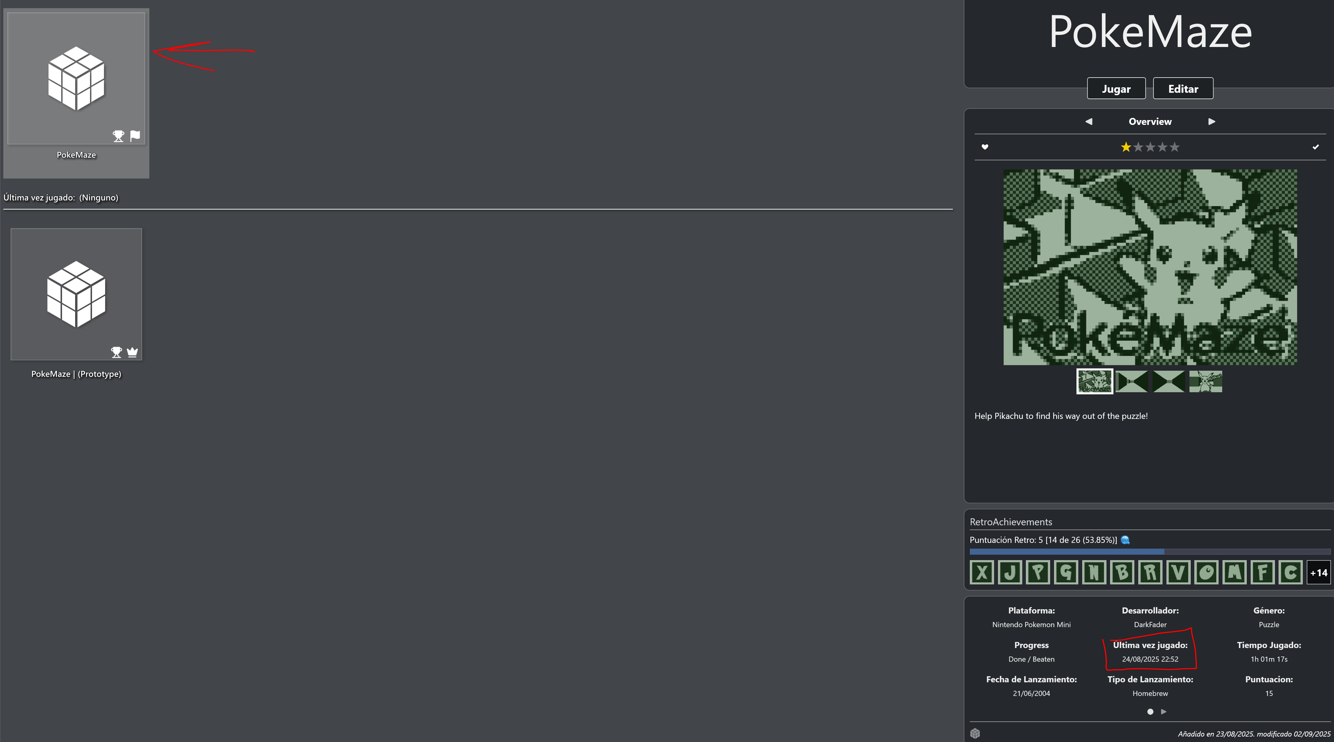
Task: Show the +14 remaining achievements
Action: pos(1319,573)
